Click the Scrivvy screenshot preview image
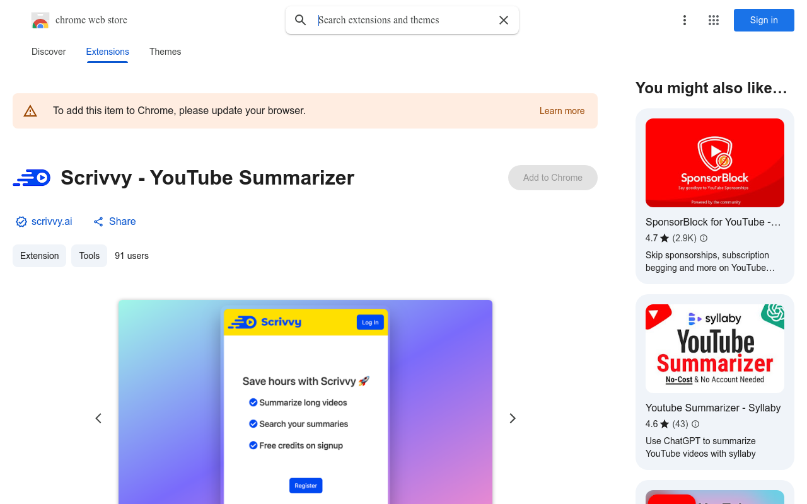The width and height of the screenshot is (807, 504). (x=305, y=402)
